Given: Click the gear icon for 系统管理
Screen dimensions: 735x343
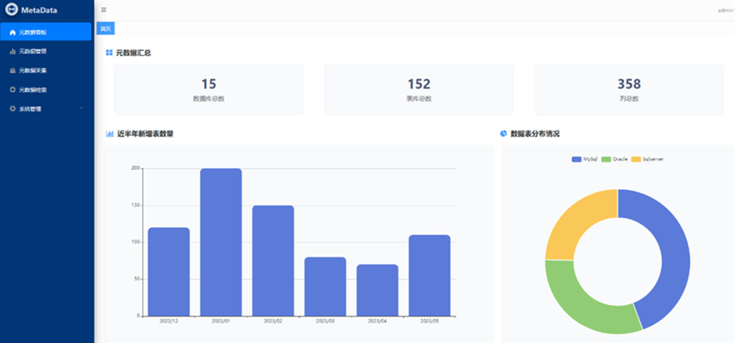Looking at the screenshot, I should coord(13,109).
